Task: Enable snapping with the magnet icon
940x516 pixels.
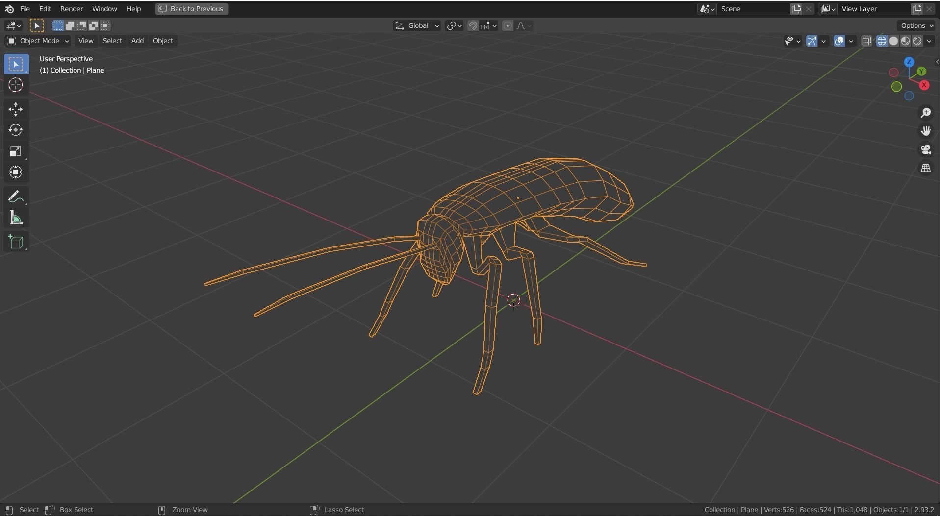Action: point(472,25)
